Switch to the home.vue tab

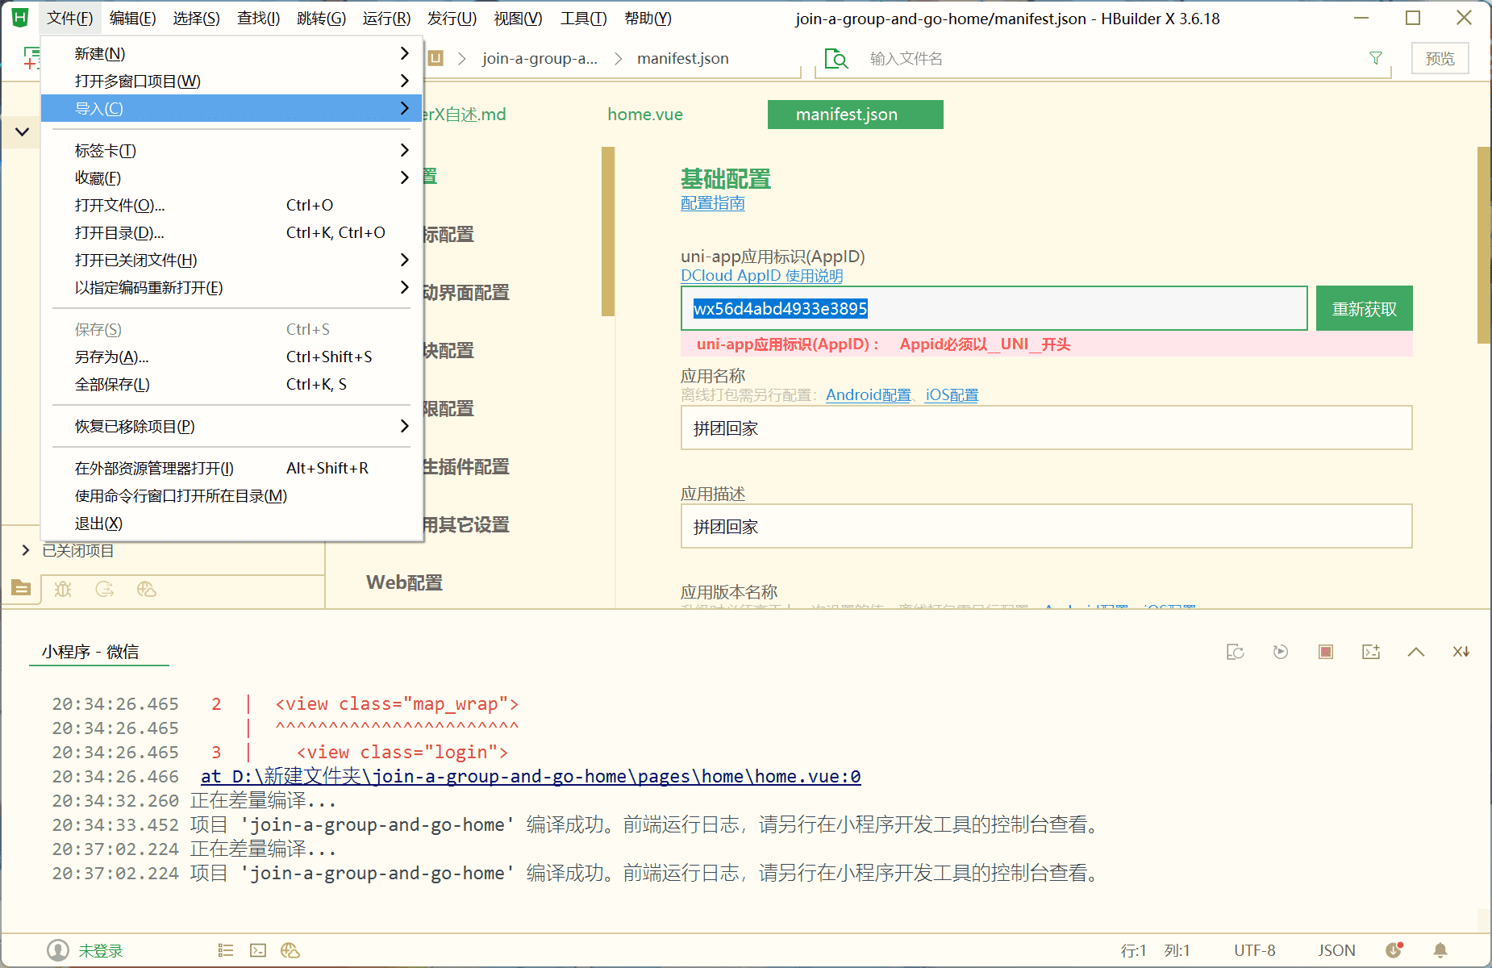645,115
